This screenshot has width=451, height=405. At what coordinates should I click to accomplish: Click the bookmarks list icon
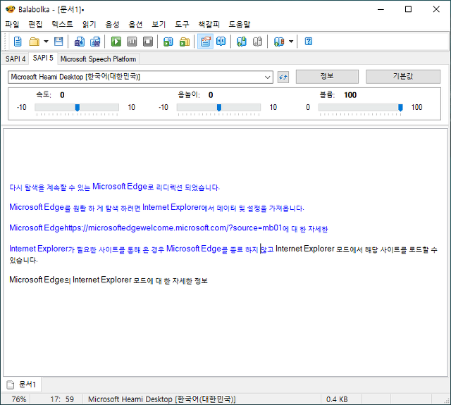pos(279,42)
